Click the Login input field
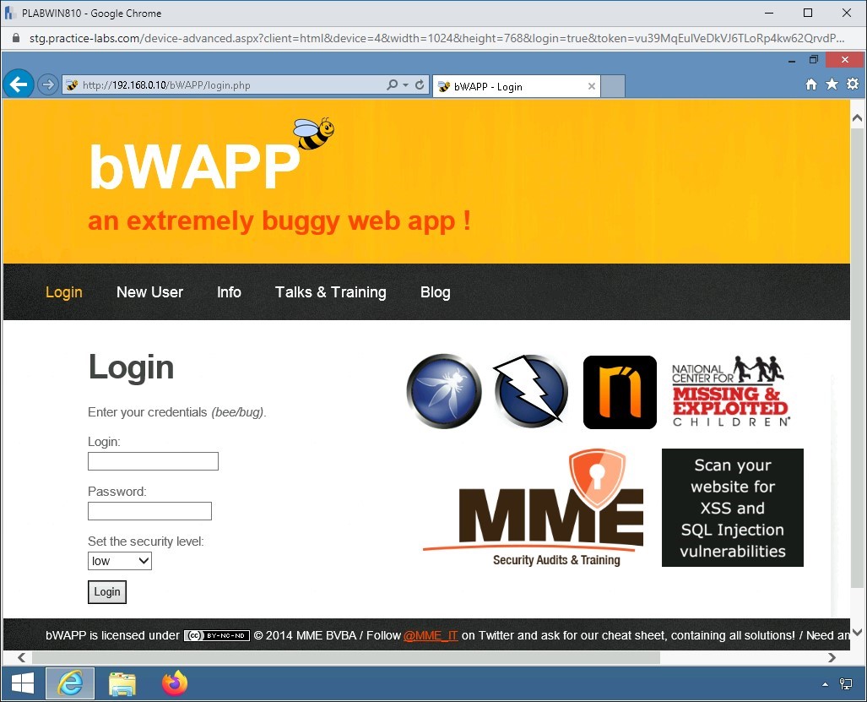867x702 pixels. (x=153, y=461)
